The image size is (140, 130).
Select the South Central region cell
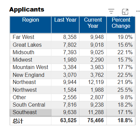30,105
